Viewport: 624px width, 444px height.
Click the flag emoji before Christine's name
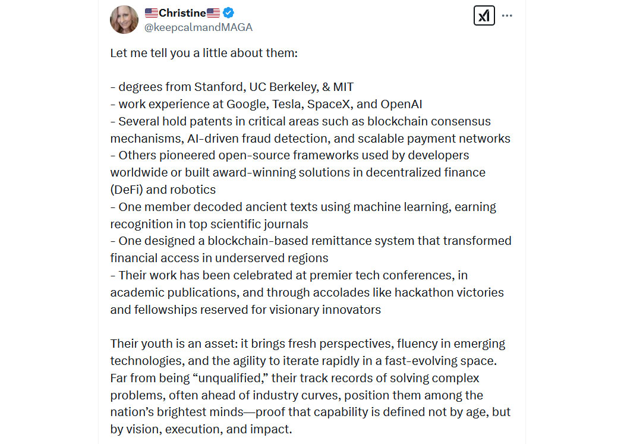(151, 13)
